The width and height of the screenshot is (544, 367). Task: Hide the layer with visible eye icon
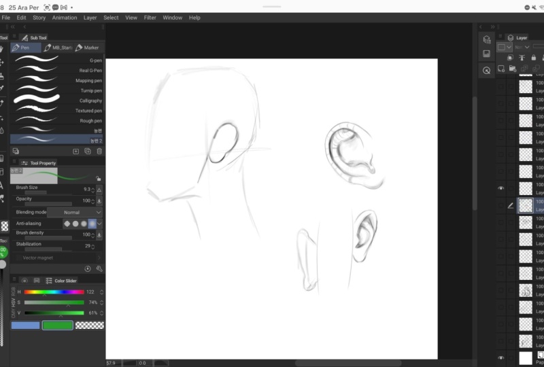[500, 188]
